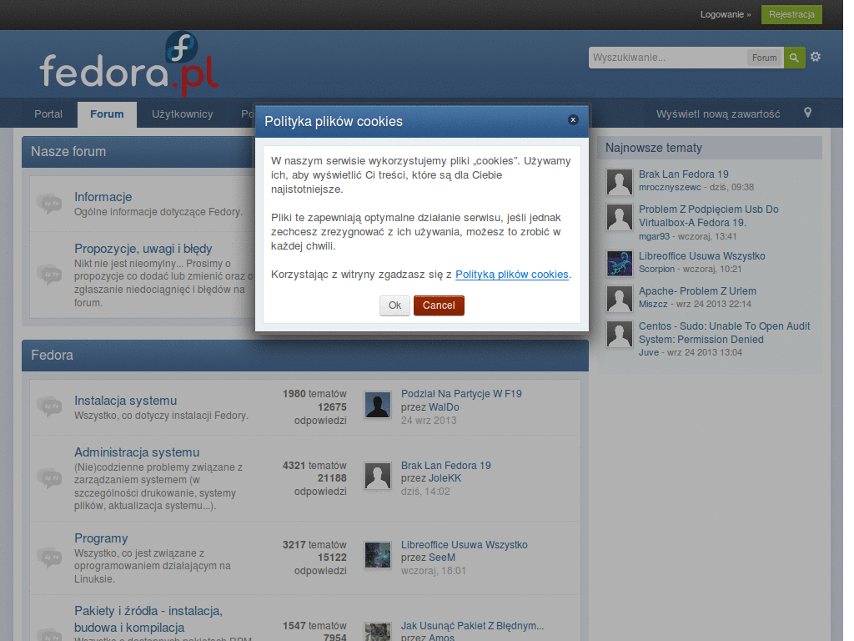The image size is (854, 641).
Task: Click the Instalacja systemu forum bubble icon
Action: pos(49,406)
